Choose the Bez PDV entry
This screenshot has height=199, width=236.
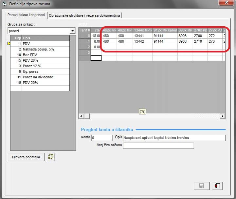[45, 55]
